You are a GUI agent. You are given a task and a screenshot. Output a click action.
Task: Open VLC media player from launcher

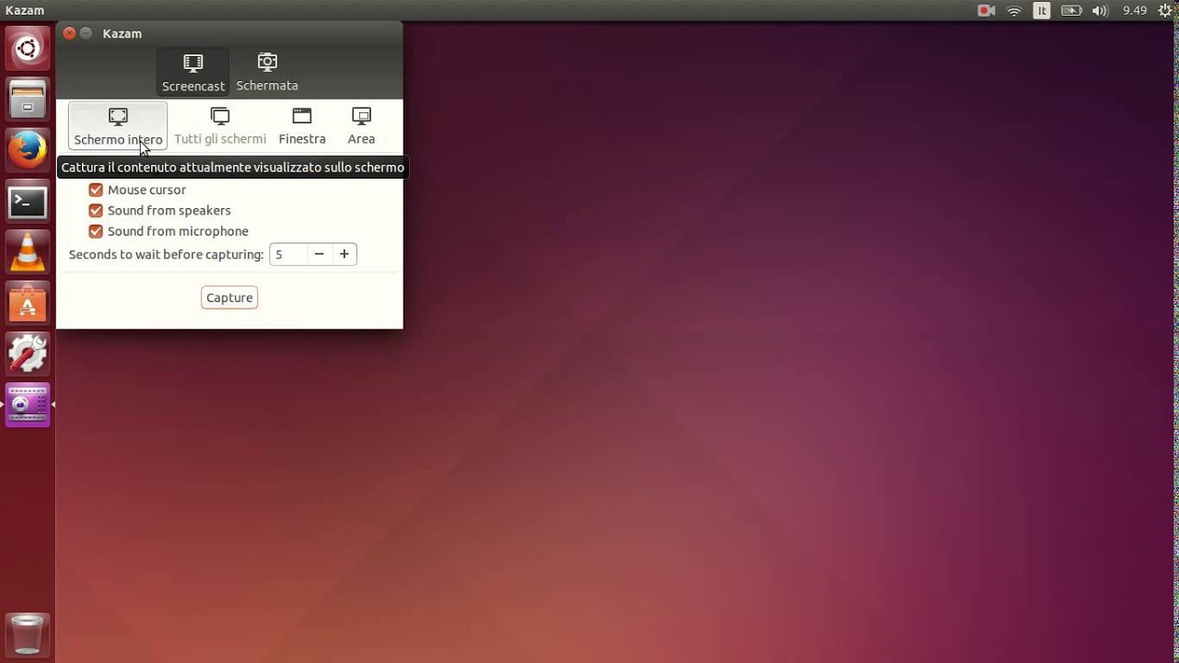[x=28, y=251]
